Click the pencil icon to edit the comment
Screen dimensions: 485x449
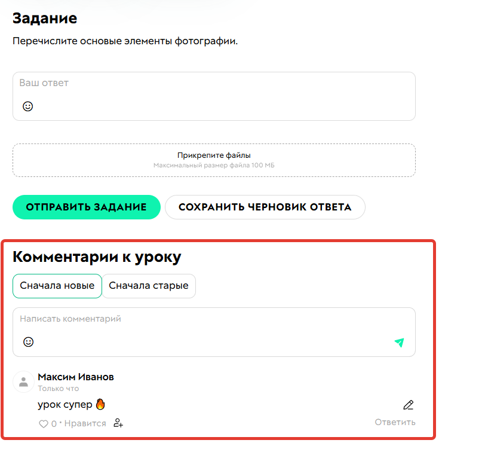(408, 405)
